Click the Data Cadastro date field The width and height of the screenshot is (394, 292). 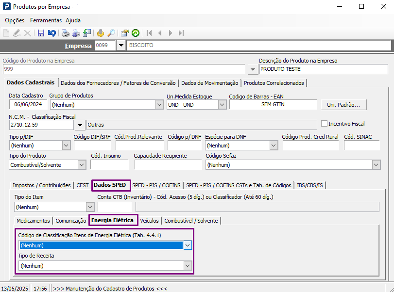(28, 104)
